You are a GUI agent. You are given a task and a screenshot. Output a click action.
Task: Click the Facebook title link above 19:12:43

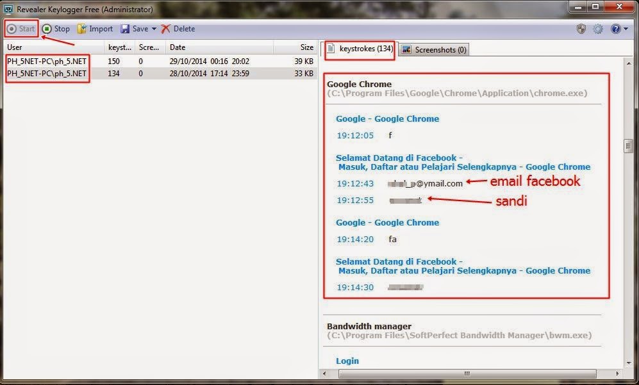pyautogui.click(x=463, y=162)
